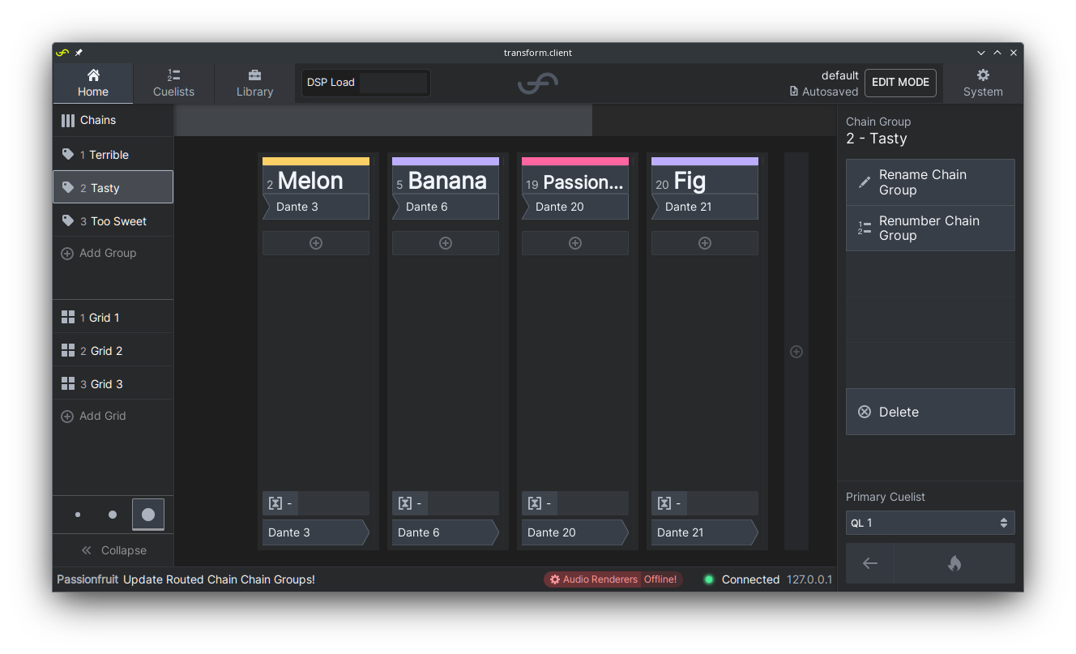1076x654 pixels.
Task: Click the flame icon button
Action: click(x=954, y=563)
